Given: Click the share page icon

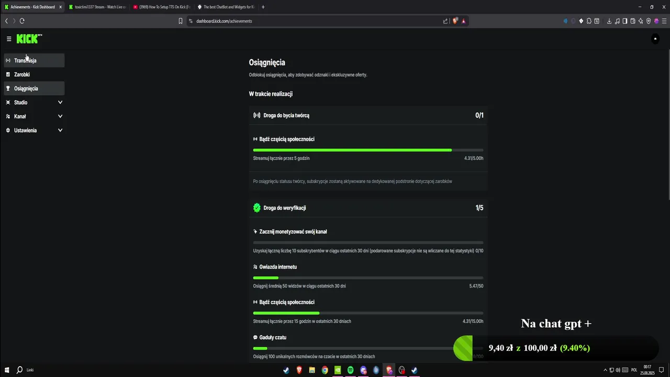Looking at the screenshot, I should pos(445,21).
